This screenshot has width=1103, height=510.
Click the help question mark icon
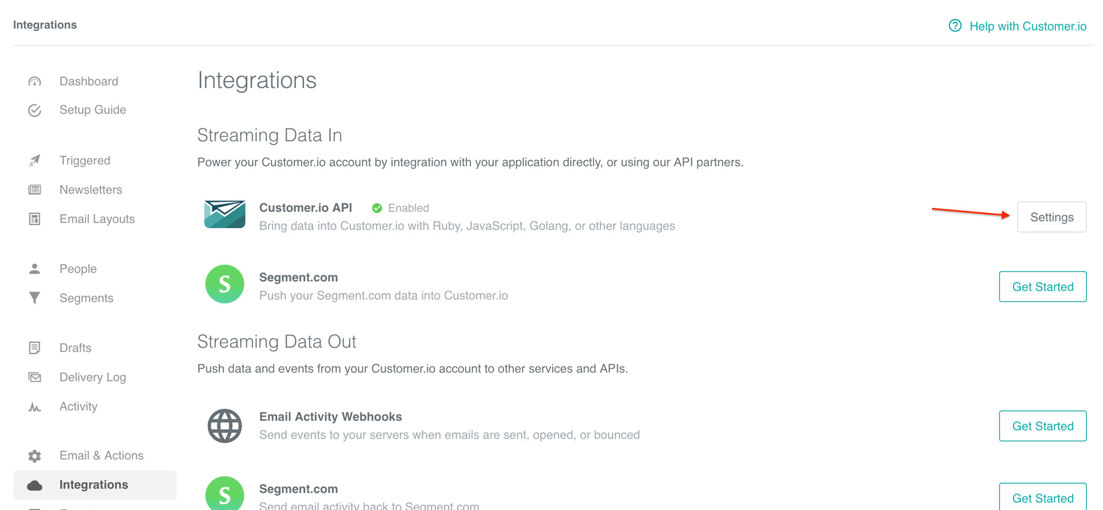coord(954,26)
